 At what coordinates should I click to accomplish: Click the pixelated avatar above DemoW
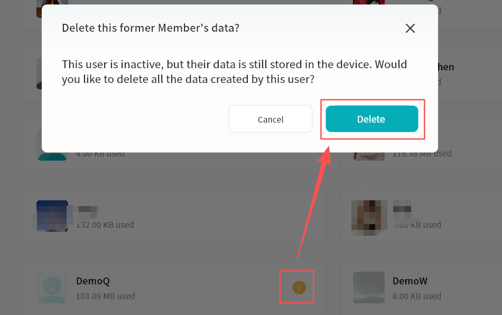pyautogui.click(x=368, y=217)
